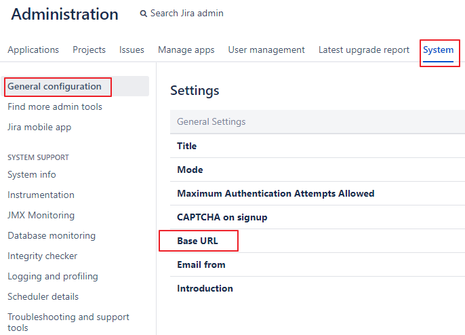Open Scheduler details page
The height and width of the screenshot is (335, 465).
(x=43, y=296)
